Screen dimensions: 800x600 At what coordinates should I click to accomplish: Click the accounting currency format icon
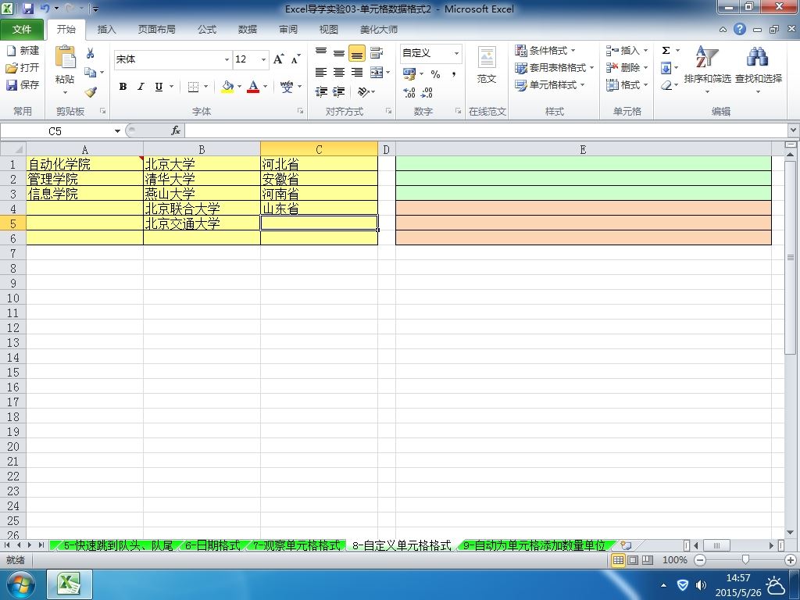coord(409,74)
